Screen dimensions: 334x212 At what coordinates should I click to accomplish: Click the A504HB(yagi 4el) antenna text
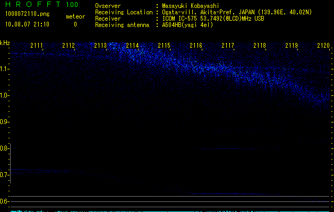click(187, 25)
